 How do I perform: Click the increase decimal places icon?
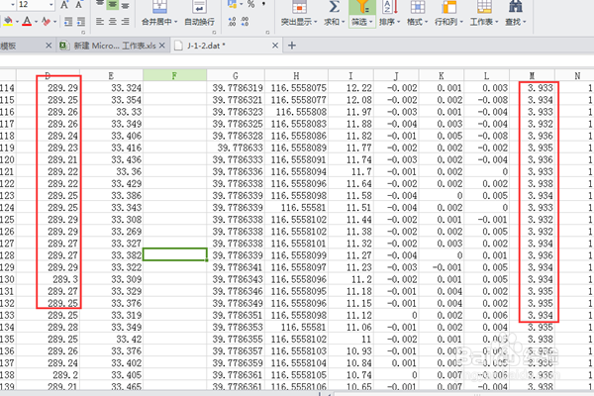point(232,22)
